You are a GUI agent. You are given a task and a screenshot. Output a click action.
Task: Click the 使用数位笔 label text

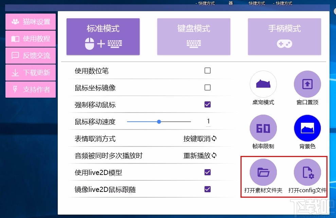(92, 71)
